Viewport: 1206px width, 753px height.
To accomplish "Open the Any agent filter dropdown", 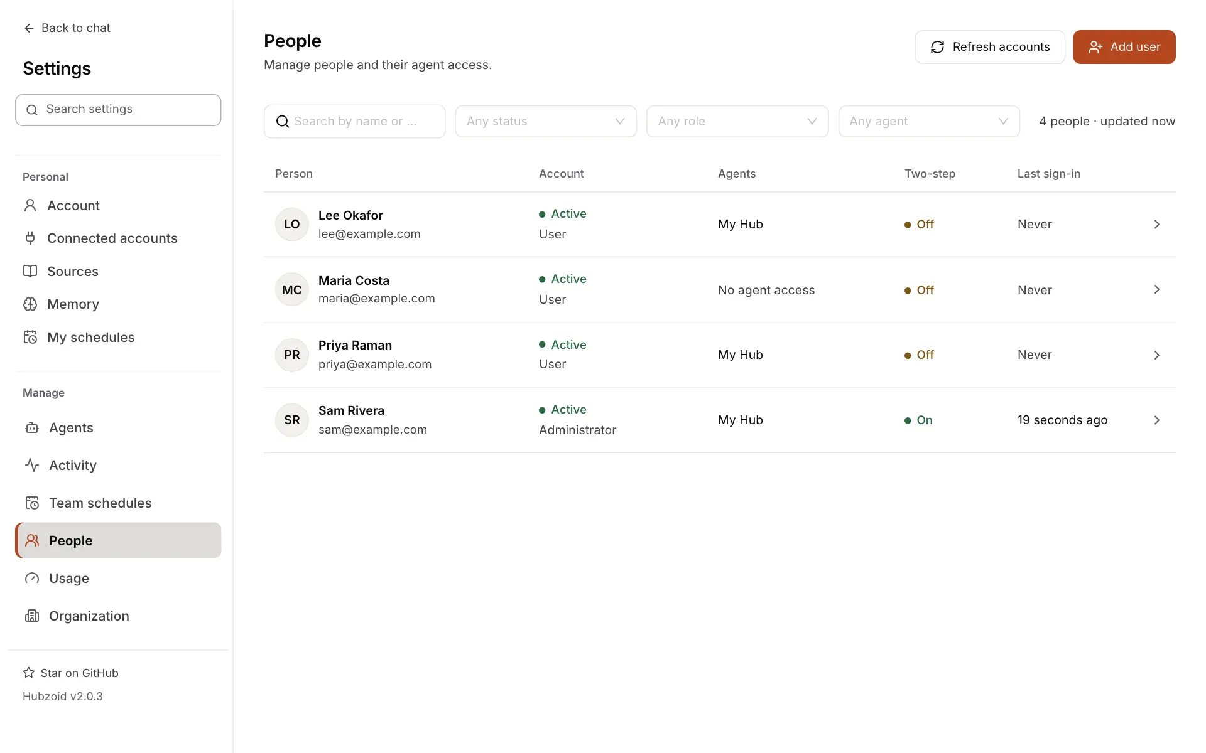I will tap(929, 121).
